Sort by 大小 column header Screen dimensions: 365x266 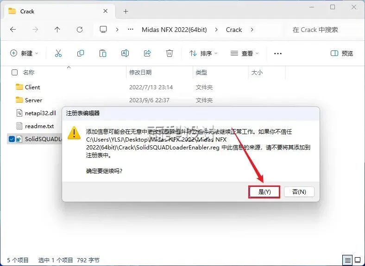point(257,72)
